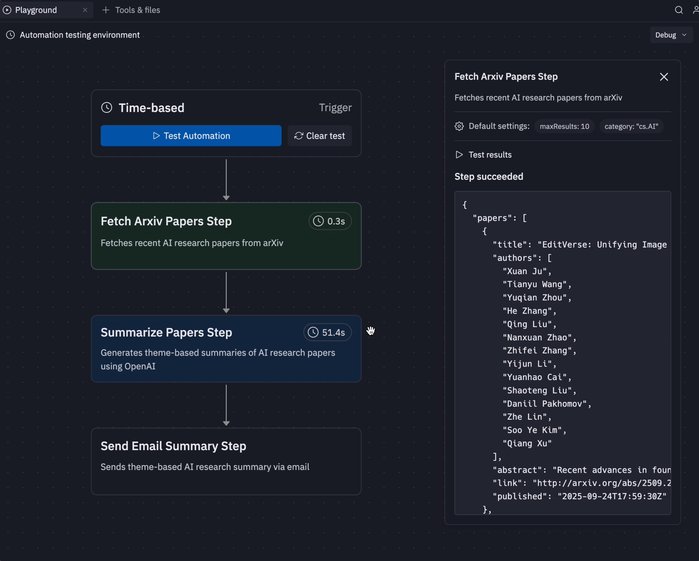Click author "Zhifei Zhang" in JSON
699x561 pixels.
540,351
